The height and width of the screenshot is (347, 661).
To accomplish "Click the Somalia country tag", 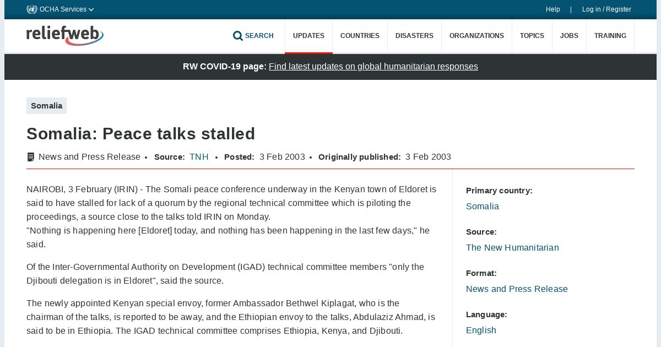I will 46,106.
